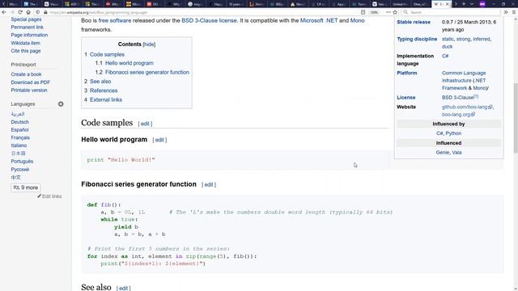
Task: Go to the browser Home icon
Action: (28, 12)
